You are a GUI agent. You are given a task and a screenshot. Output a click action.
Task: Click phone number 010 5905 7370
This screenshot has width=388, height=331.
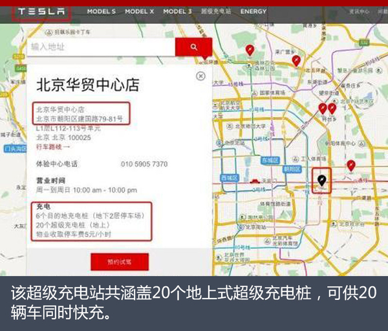144,164
